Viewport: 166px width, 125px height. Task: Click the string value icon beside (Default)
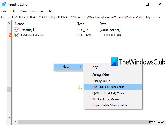click(16, 30)
